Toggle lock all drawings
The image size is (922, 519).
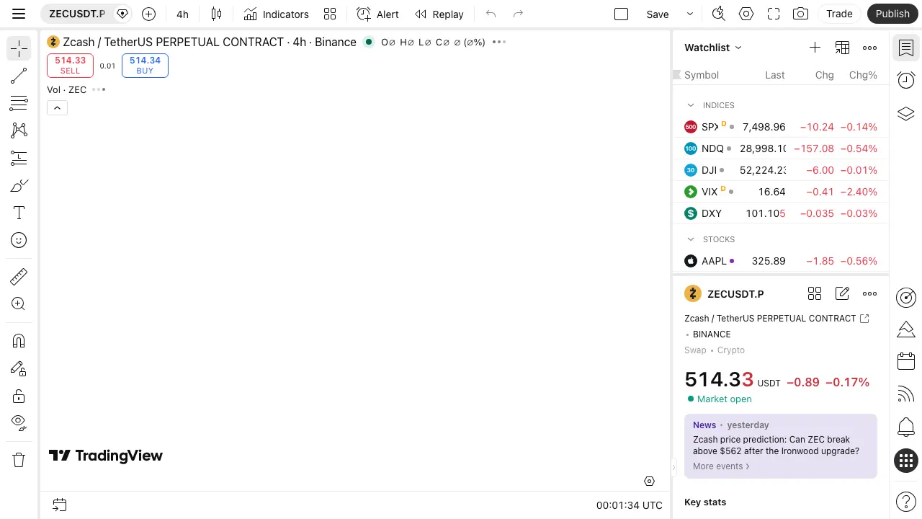coord(19,396)
